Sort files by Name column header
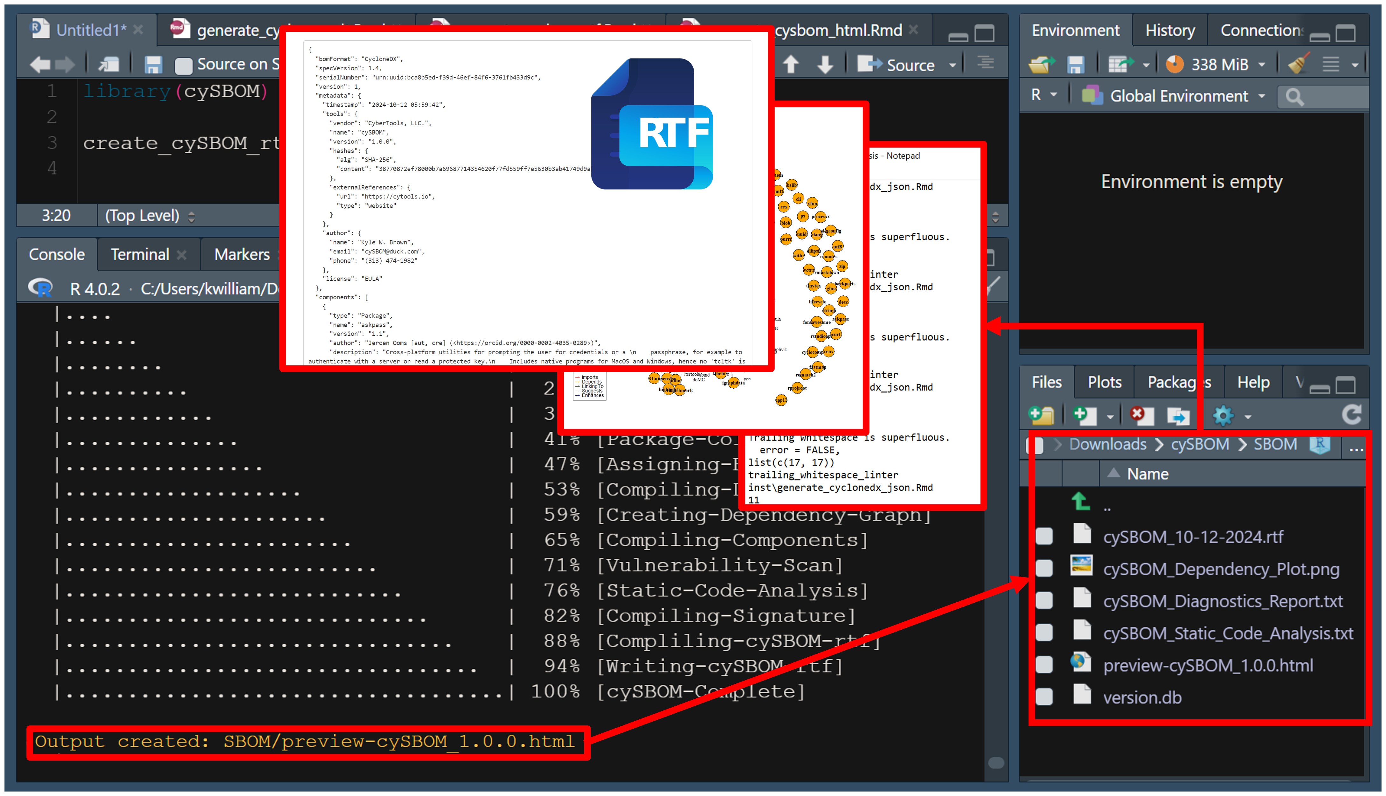Image resolution: width=1386 pixels, height=796 pixels. [x=1147, y=474]
